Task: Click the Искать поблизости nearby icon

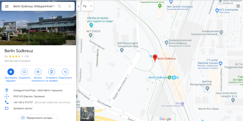Action: [38, 72]
